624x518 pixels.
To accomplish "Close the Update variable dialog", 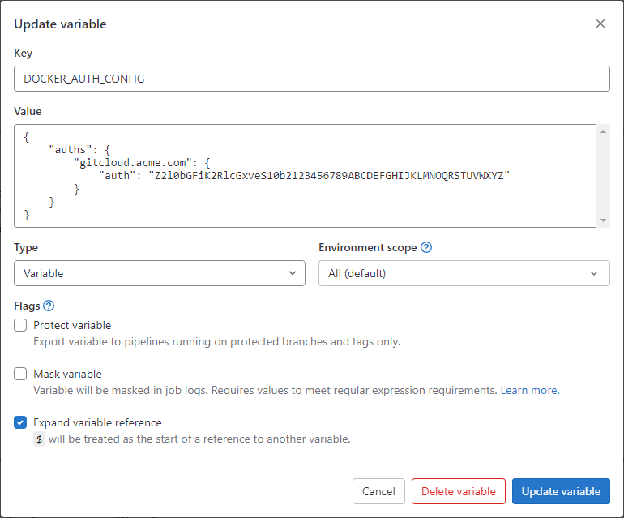I will (600, 24).
